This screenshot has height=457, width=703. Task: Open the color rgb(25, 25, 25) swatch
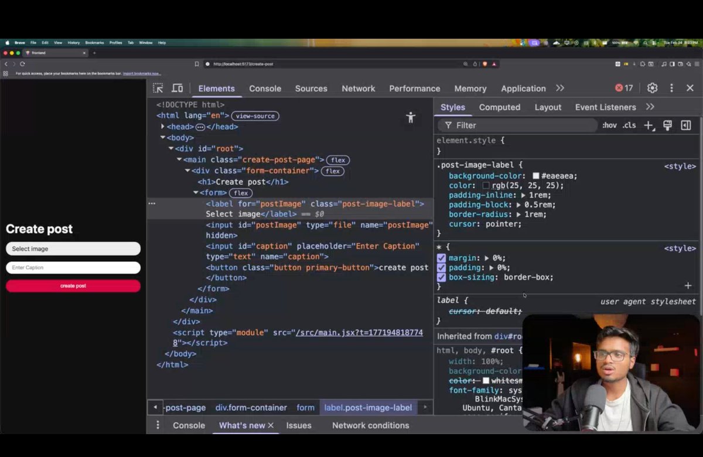(x=486, y=186)
